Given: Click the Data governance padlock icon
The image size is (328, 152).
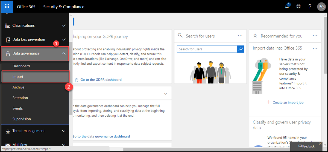Looking at the screenshot, I should tap(8, 54).
